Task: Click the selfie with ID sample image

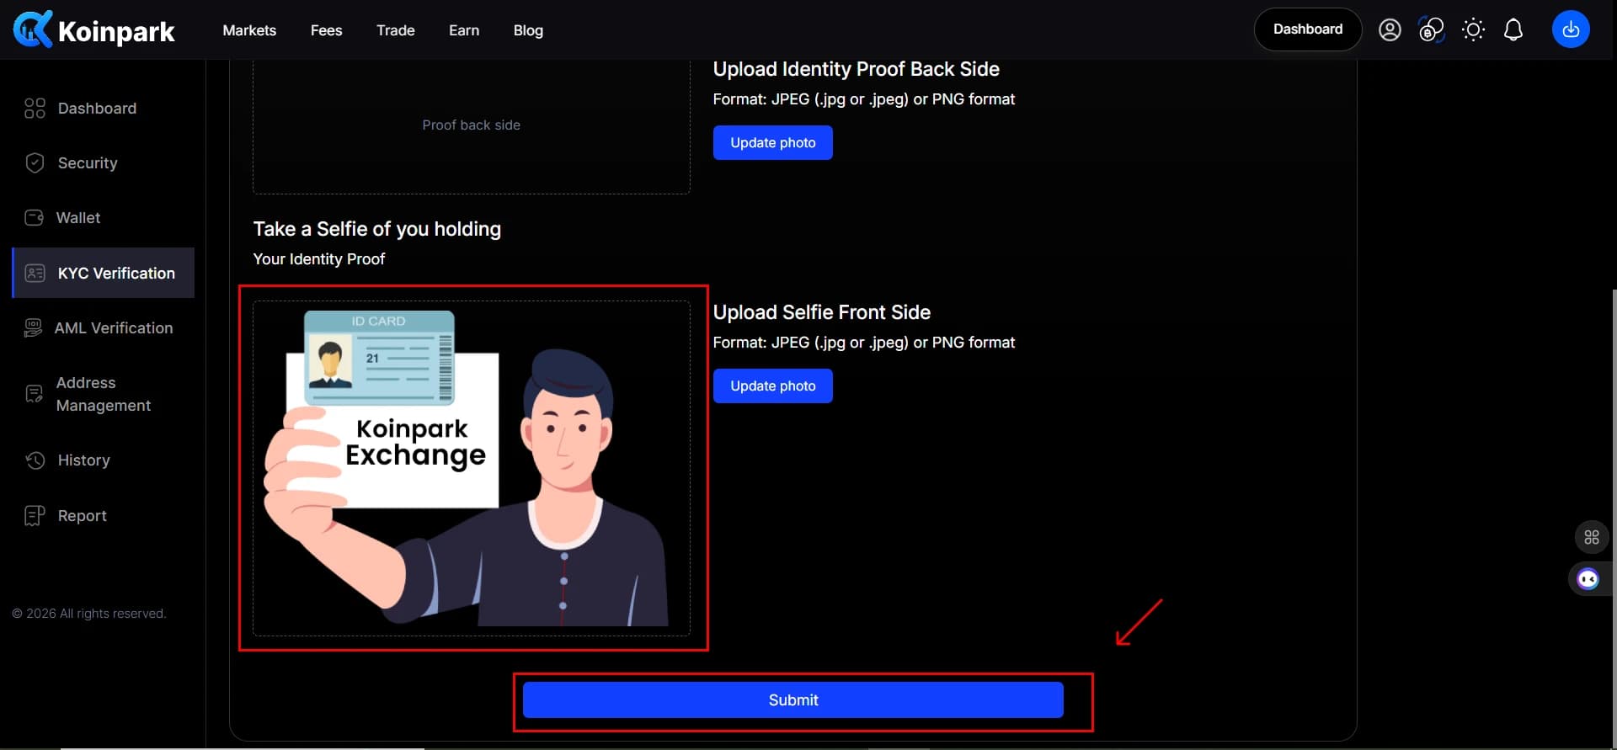Action: pos(471,468)
